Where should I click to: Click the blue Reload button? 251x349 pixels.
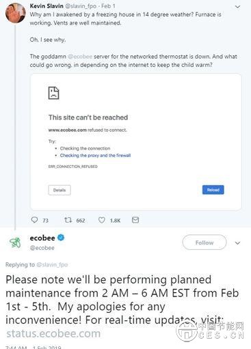(213, 190)
